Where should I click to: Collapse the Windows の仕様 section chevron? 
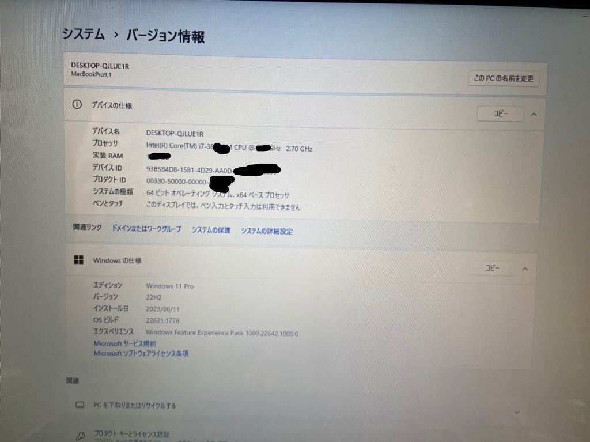pos(525,269)
